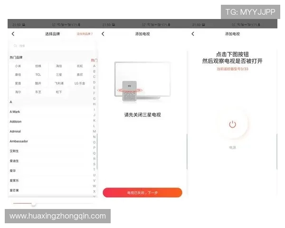
Task: Jump to letter S in the index
Action: 94,164
